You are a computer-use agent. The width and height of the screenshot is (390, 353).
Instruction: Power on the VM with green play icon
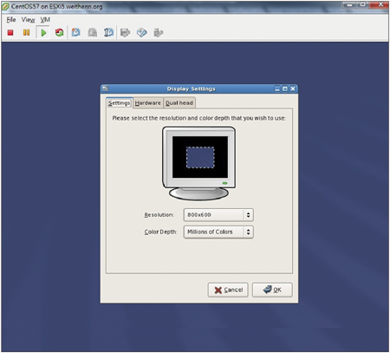point(43,32)
